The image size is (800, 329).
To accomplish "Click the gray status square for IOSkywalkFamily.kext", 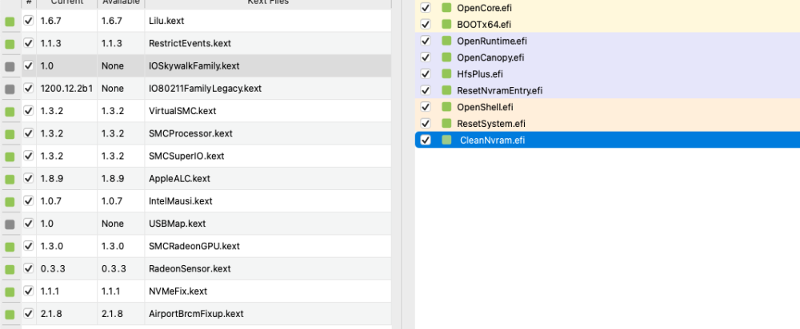I will pyautogui.click(x=10, y=67).
